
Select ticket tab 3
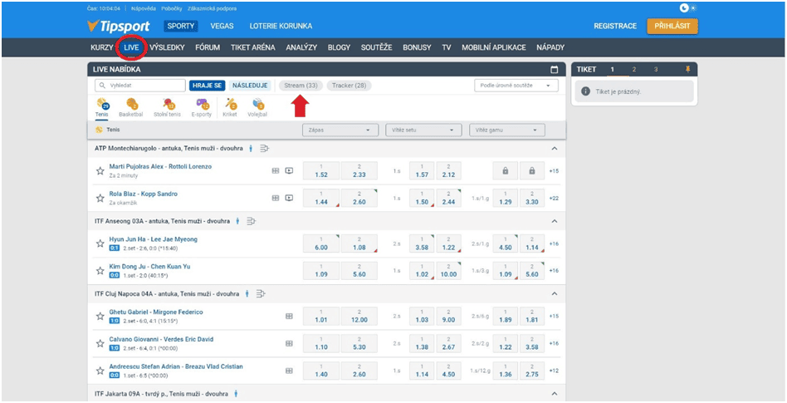point(656,69)
